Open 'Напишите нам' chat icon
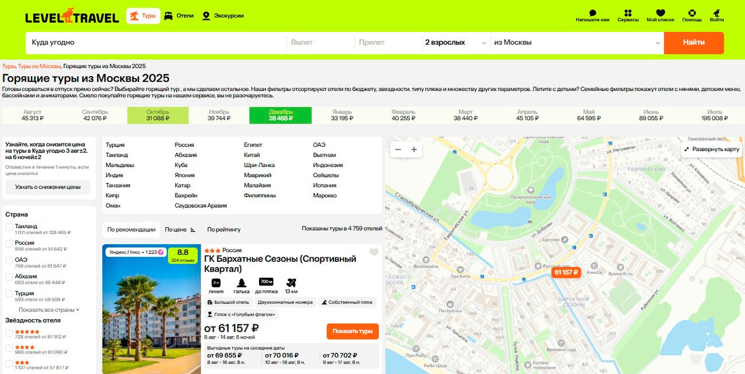 (593, 13)
